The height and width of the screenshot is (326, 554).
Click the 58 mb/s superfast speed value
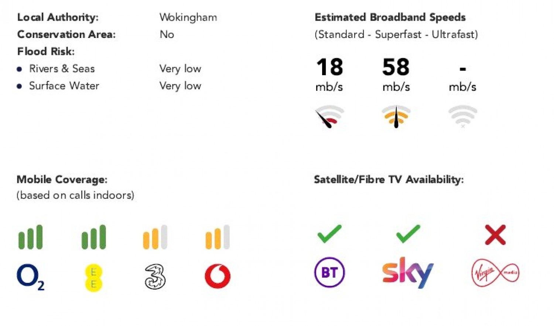[x=396, y=67]
